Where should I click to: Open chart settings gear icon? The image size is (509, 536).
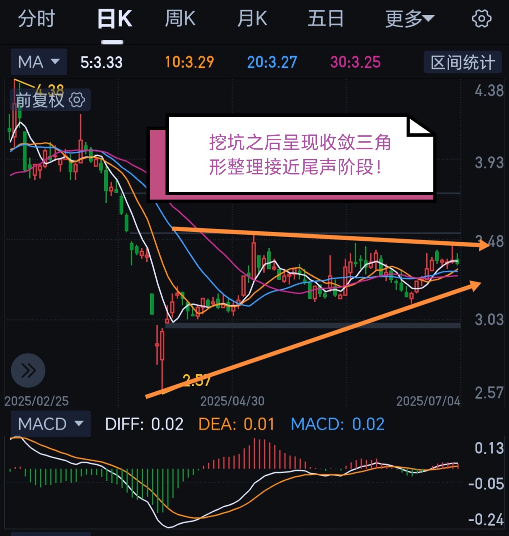click(481, 19)
